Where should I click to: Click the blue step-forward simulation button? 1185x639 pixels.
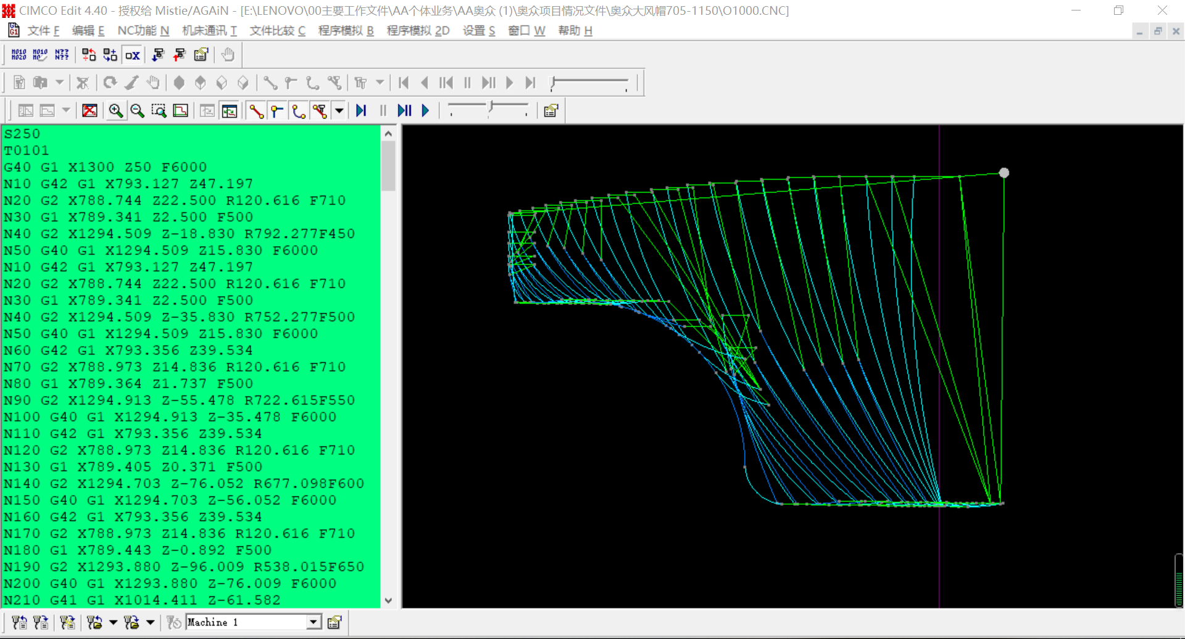pyautogui.click(x=361, y=111)
